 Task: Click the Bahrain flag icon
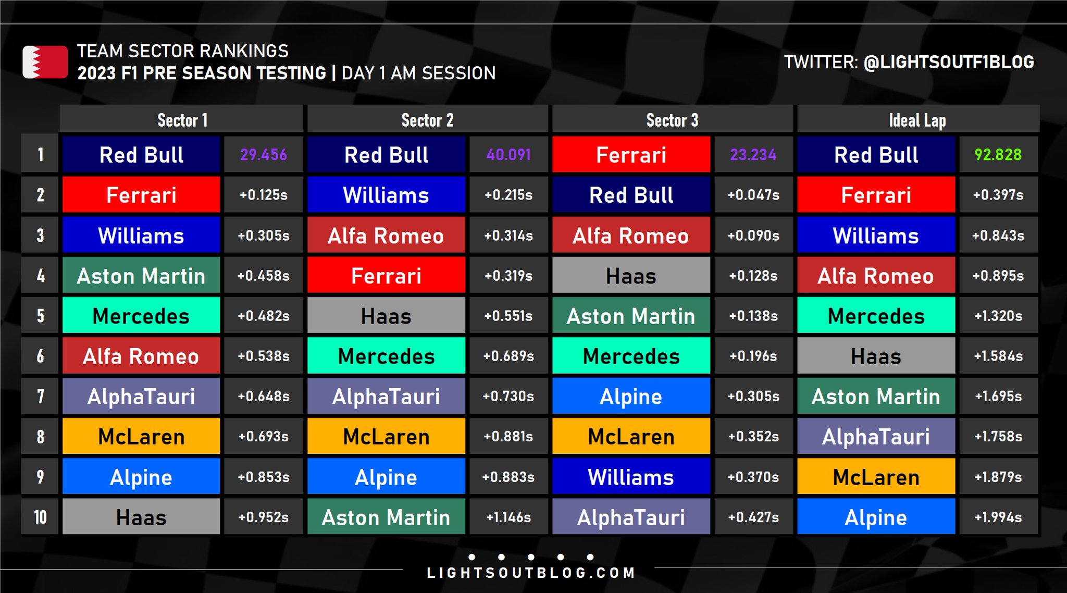click(x=45, y=62)
